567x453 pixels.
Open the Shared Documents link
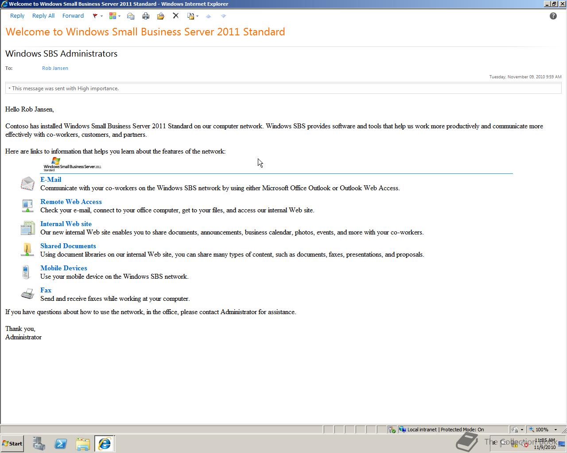tap(68, 246)
